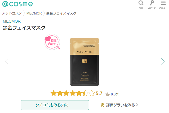Open the MECMOR brand link
Viewport: 169px width, 113px height.
click(12, 21)
